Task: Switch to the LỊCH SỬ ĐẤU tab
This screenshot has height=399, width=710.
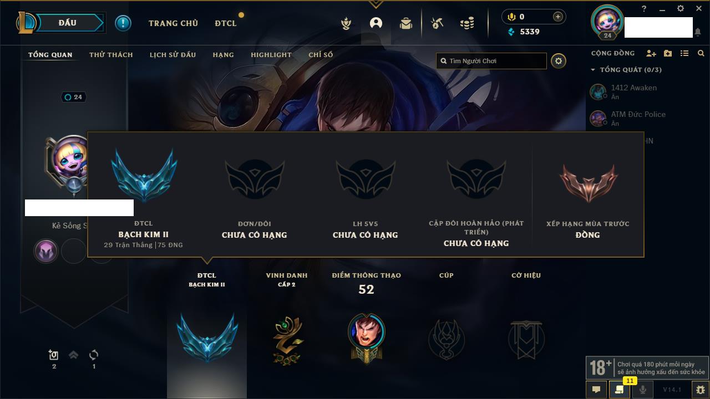Action: click(173, 55)
